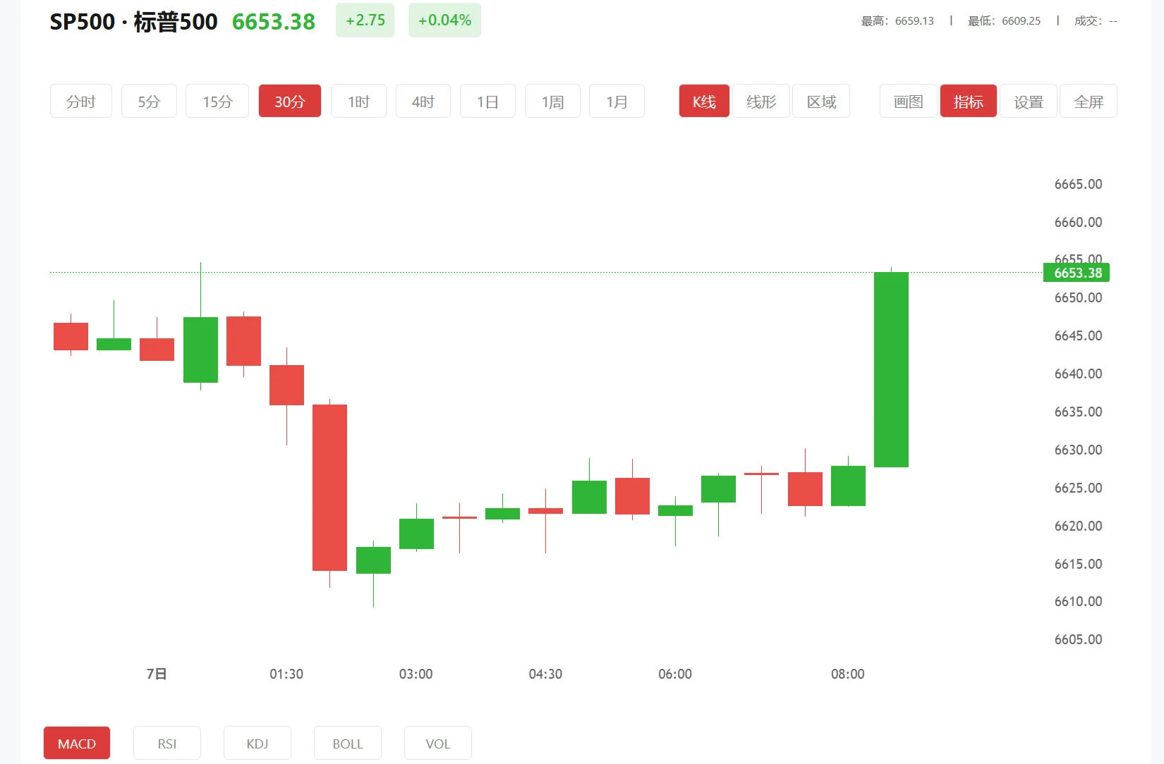Click the current price label 6653.38
1164x764 pixels.
tap(1076, 273)
